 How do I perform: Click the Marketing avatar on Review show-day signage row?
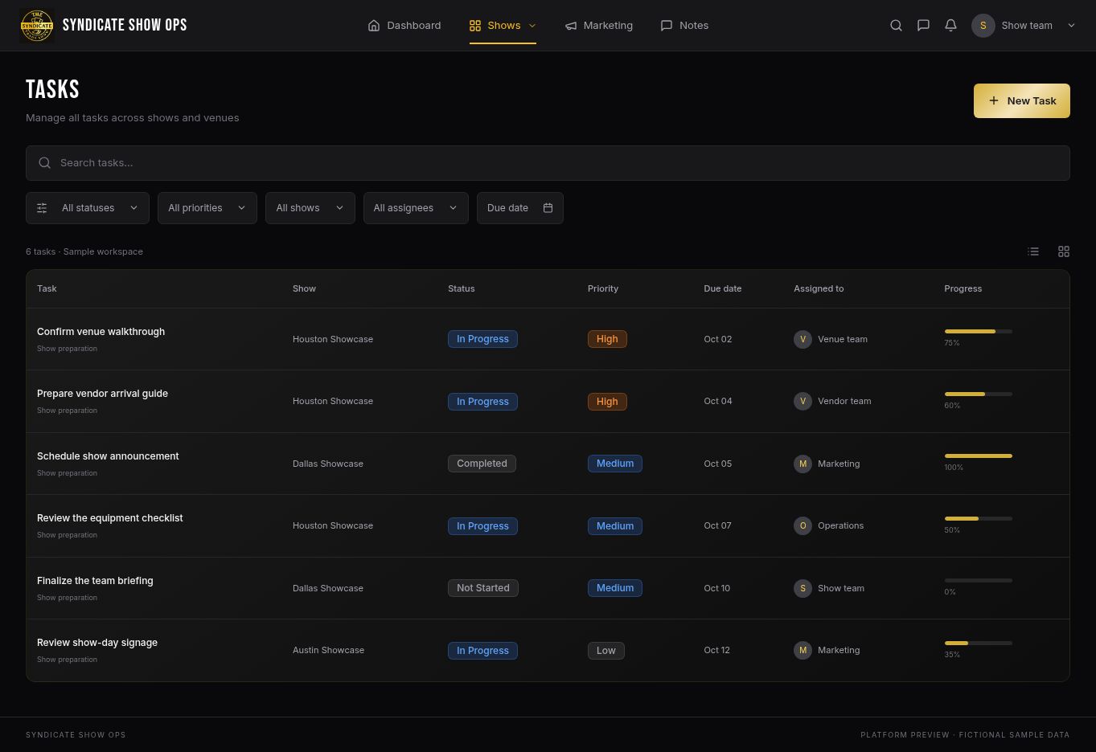[x=803, y=650]
